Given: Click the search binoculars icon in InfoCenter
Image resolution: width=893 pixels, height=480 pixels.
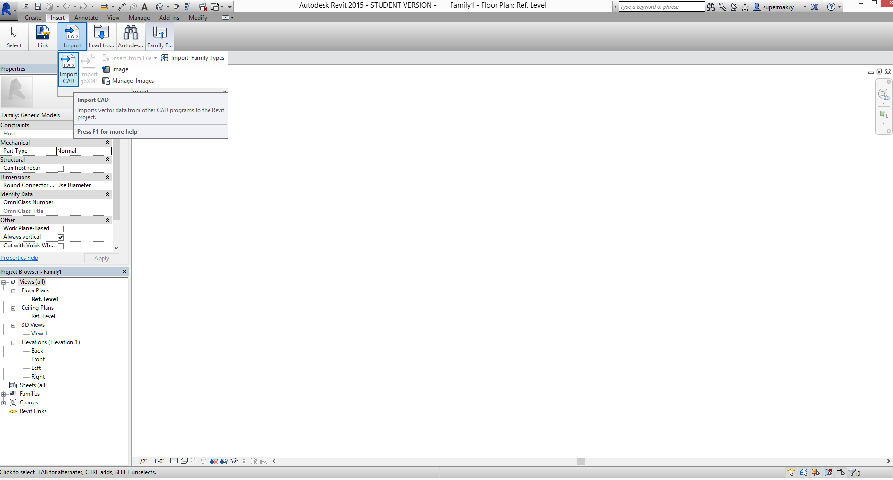Looking at the screenshot, I should pyautogui.click(x=710, y=7).
